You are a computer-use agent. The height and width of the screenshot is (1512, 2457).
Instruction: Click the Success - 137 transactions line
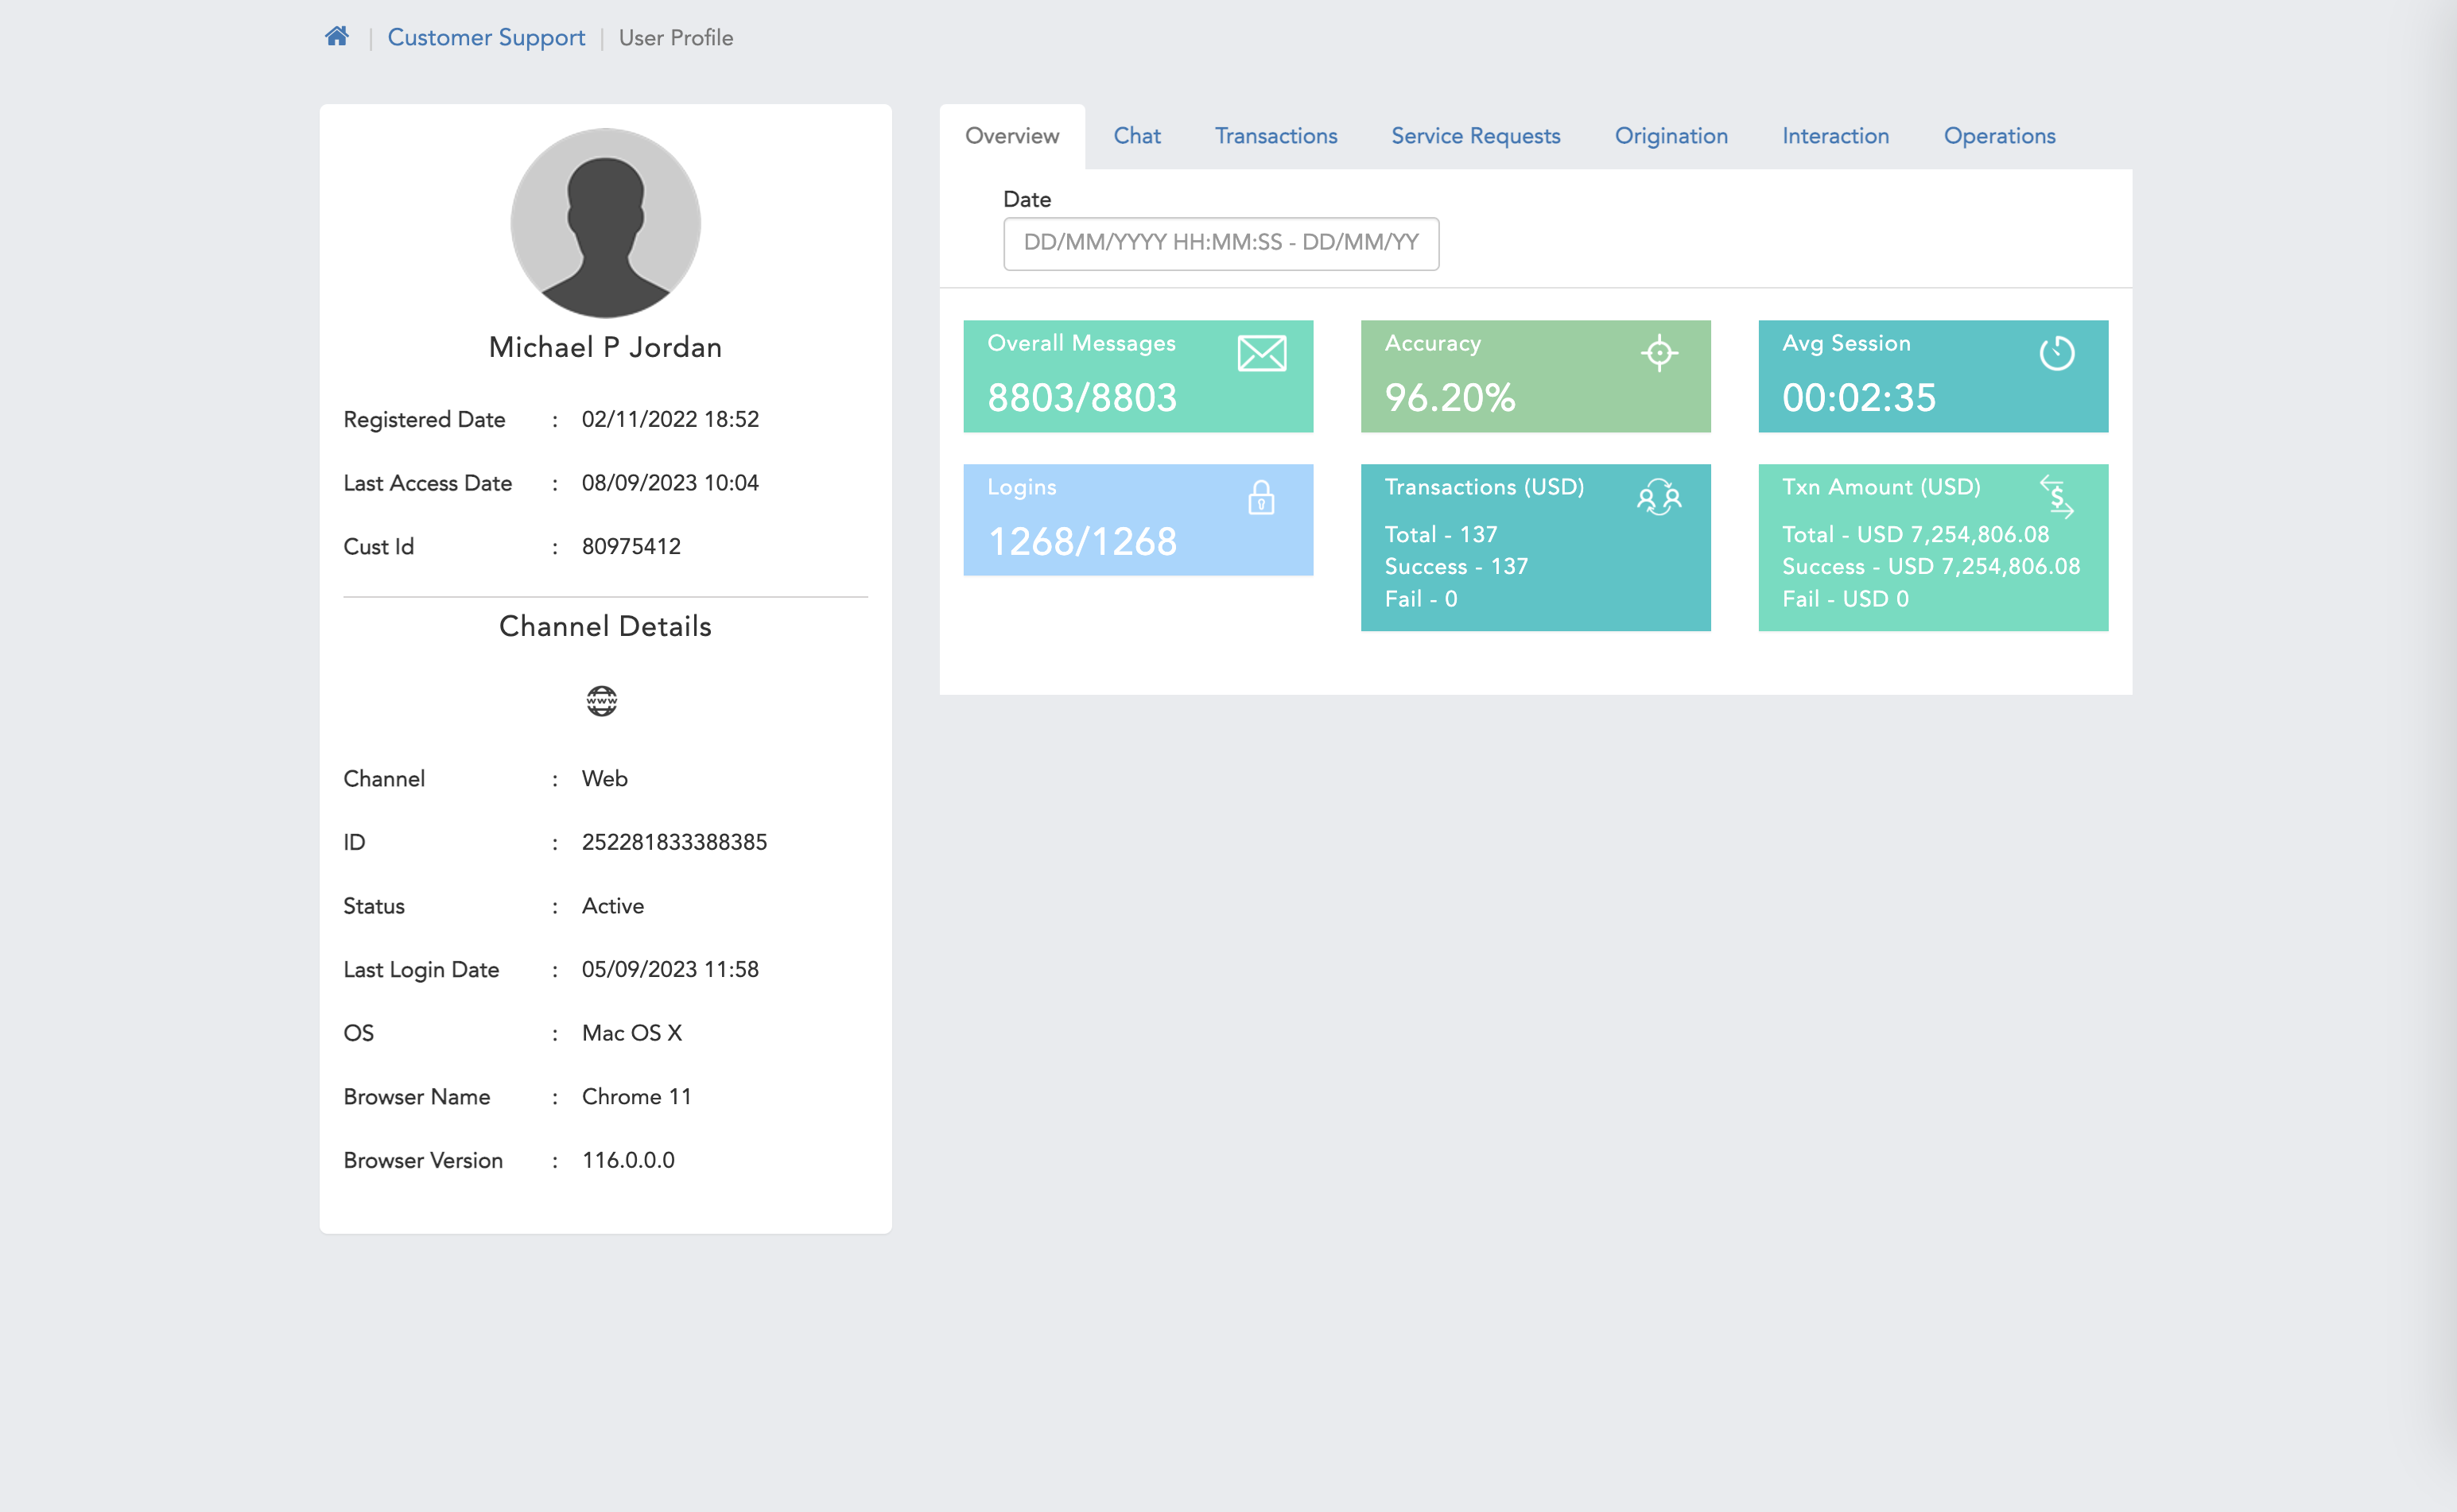tap(1456, 567)
